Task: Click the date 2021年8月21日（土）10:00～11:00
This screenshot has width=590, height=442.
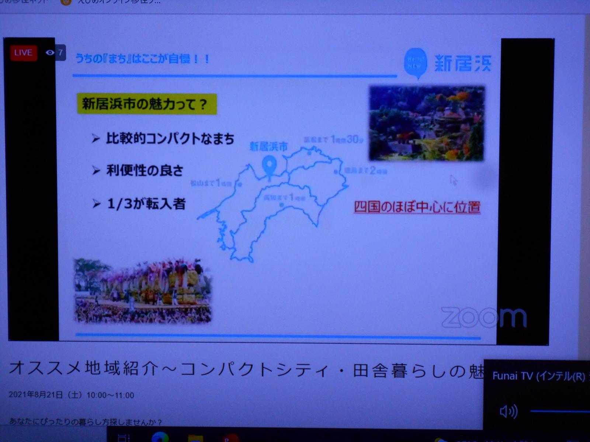Action: point(72,395)
